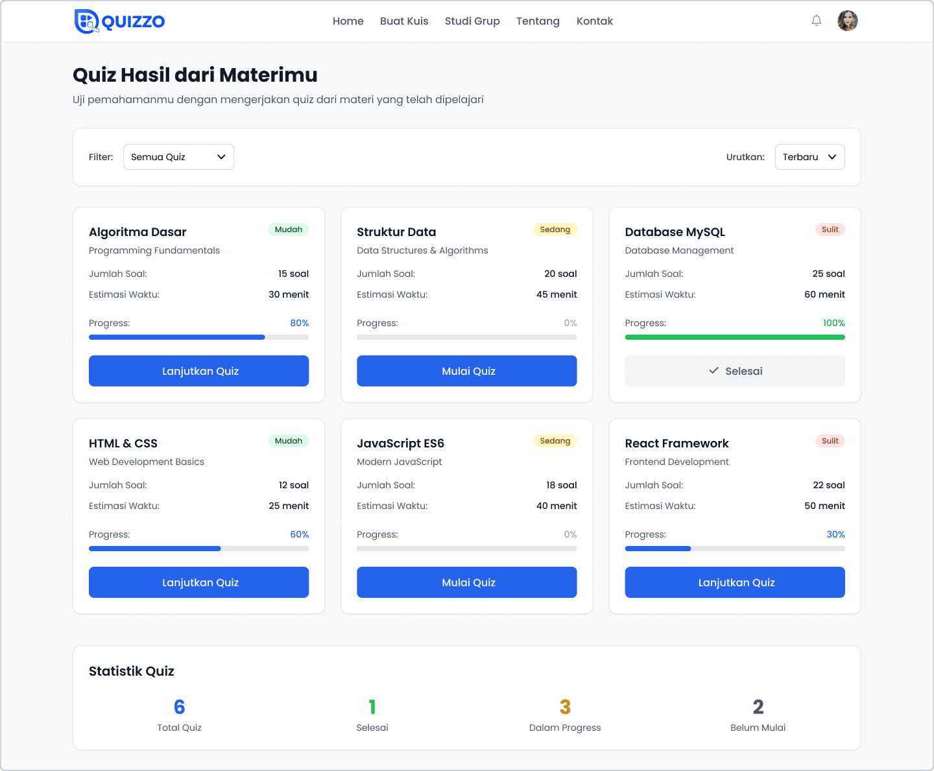This screenshot has width=934, height=771.
Task: Go to the Home menu item
Action: (x=348, y=21)
